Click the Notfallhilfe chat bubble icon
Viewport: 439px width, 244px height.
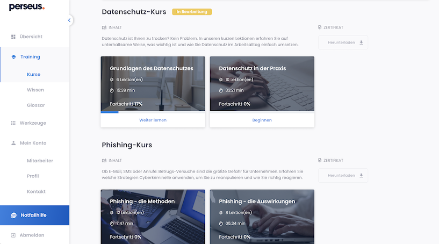coord(14,215)
